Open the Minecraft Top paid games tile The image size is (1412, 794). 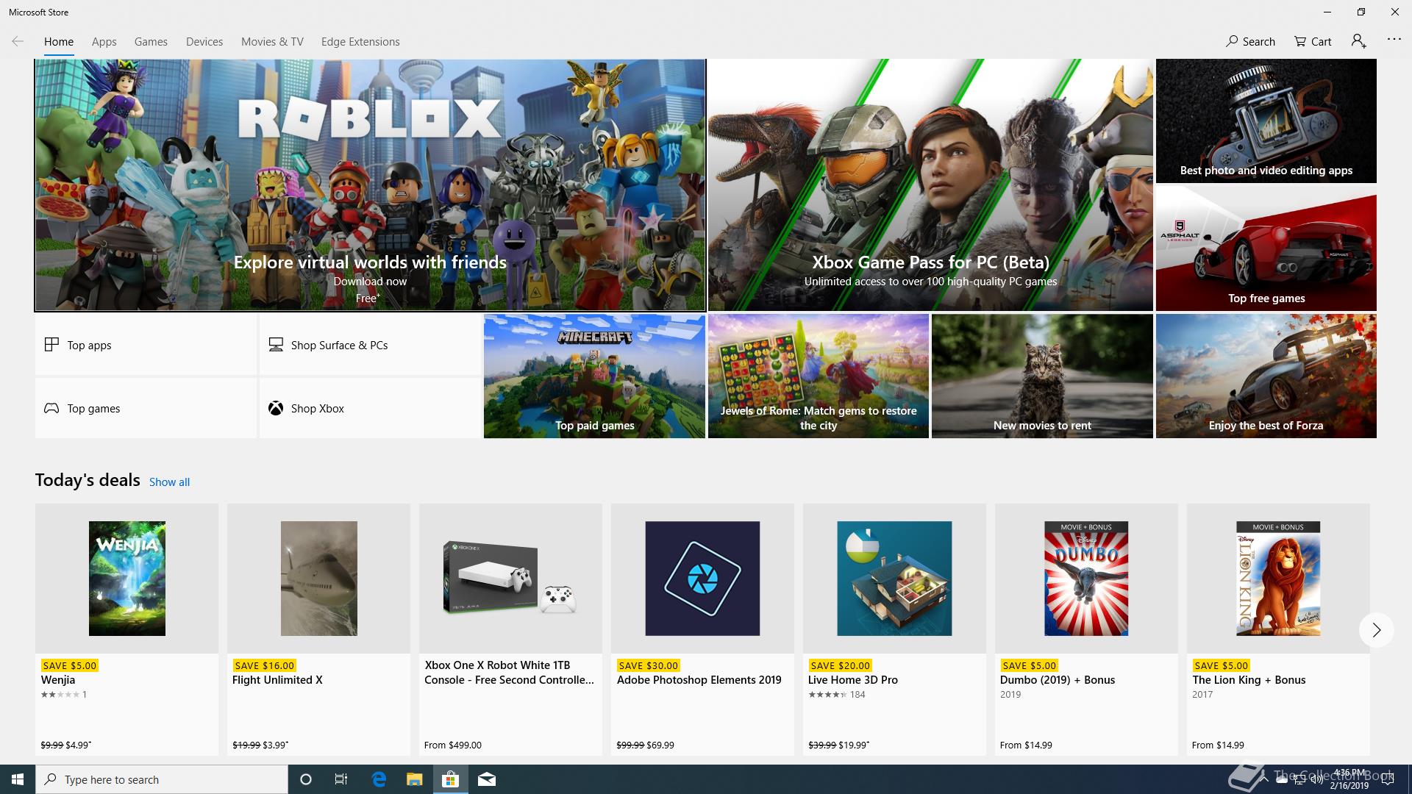594,376
